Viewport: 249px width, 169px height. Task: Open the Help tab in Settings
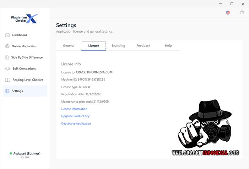tap(168, 46)
